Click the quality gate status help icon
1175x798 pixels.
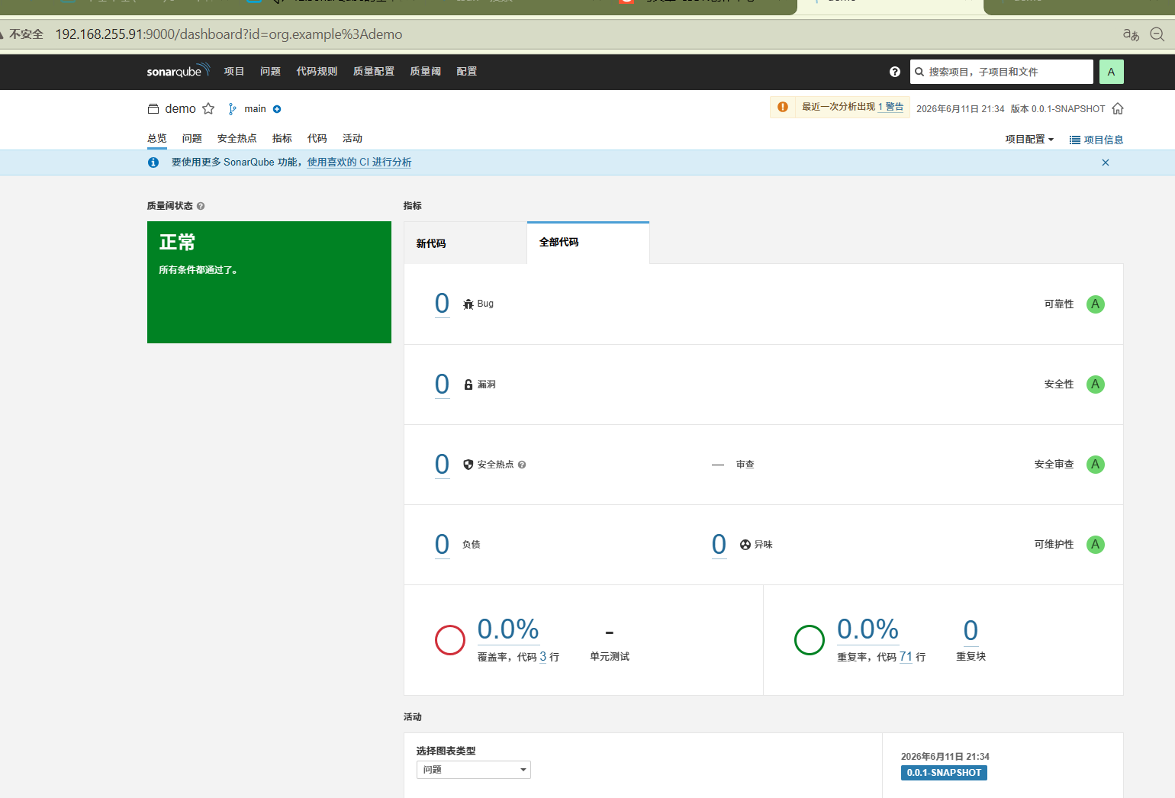[201, 206]
